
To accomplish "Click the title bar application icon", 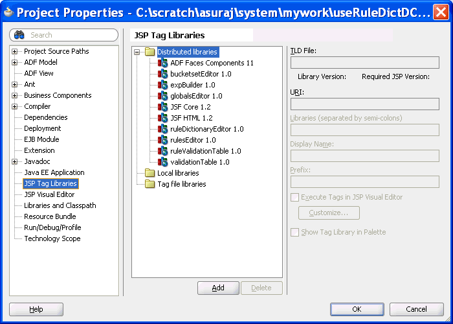I will click(x=9, y=12).
